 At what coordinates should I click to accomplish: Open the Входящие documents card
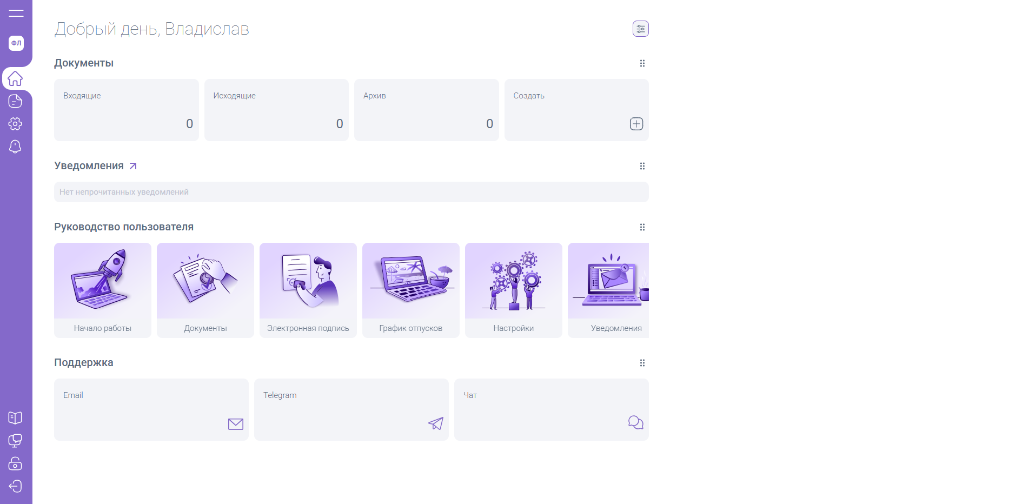(126, 110)
